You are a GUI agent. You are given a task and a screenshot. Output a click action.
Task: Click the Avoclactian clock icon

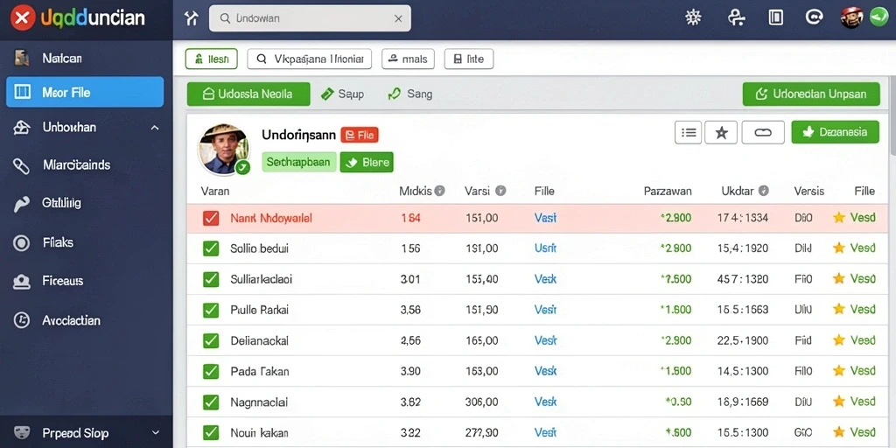[x=21, y=320]
